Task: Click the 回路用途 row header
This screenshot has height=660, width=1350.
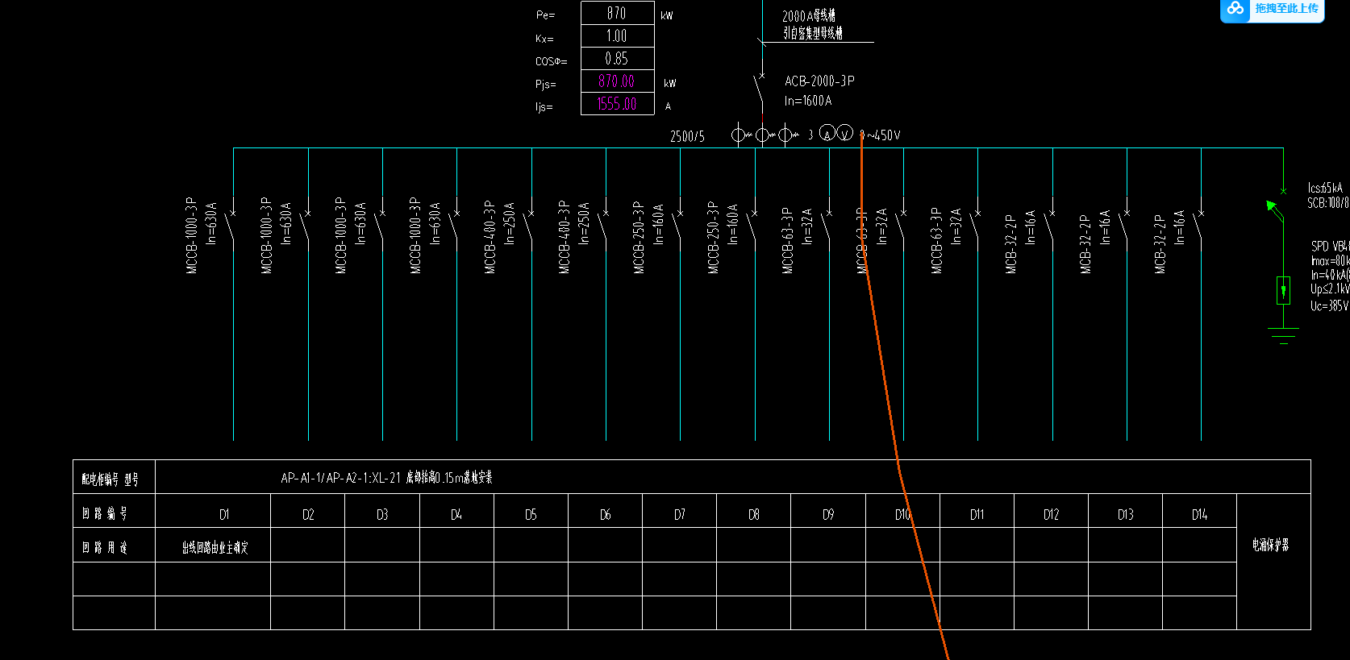Action: (x=114, y=545)
